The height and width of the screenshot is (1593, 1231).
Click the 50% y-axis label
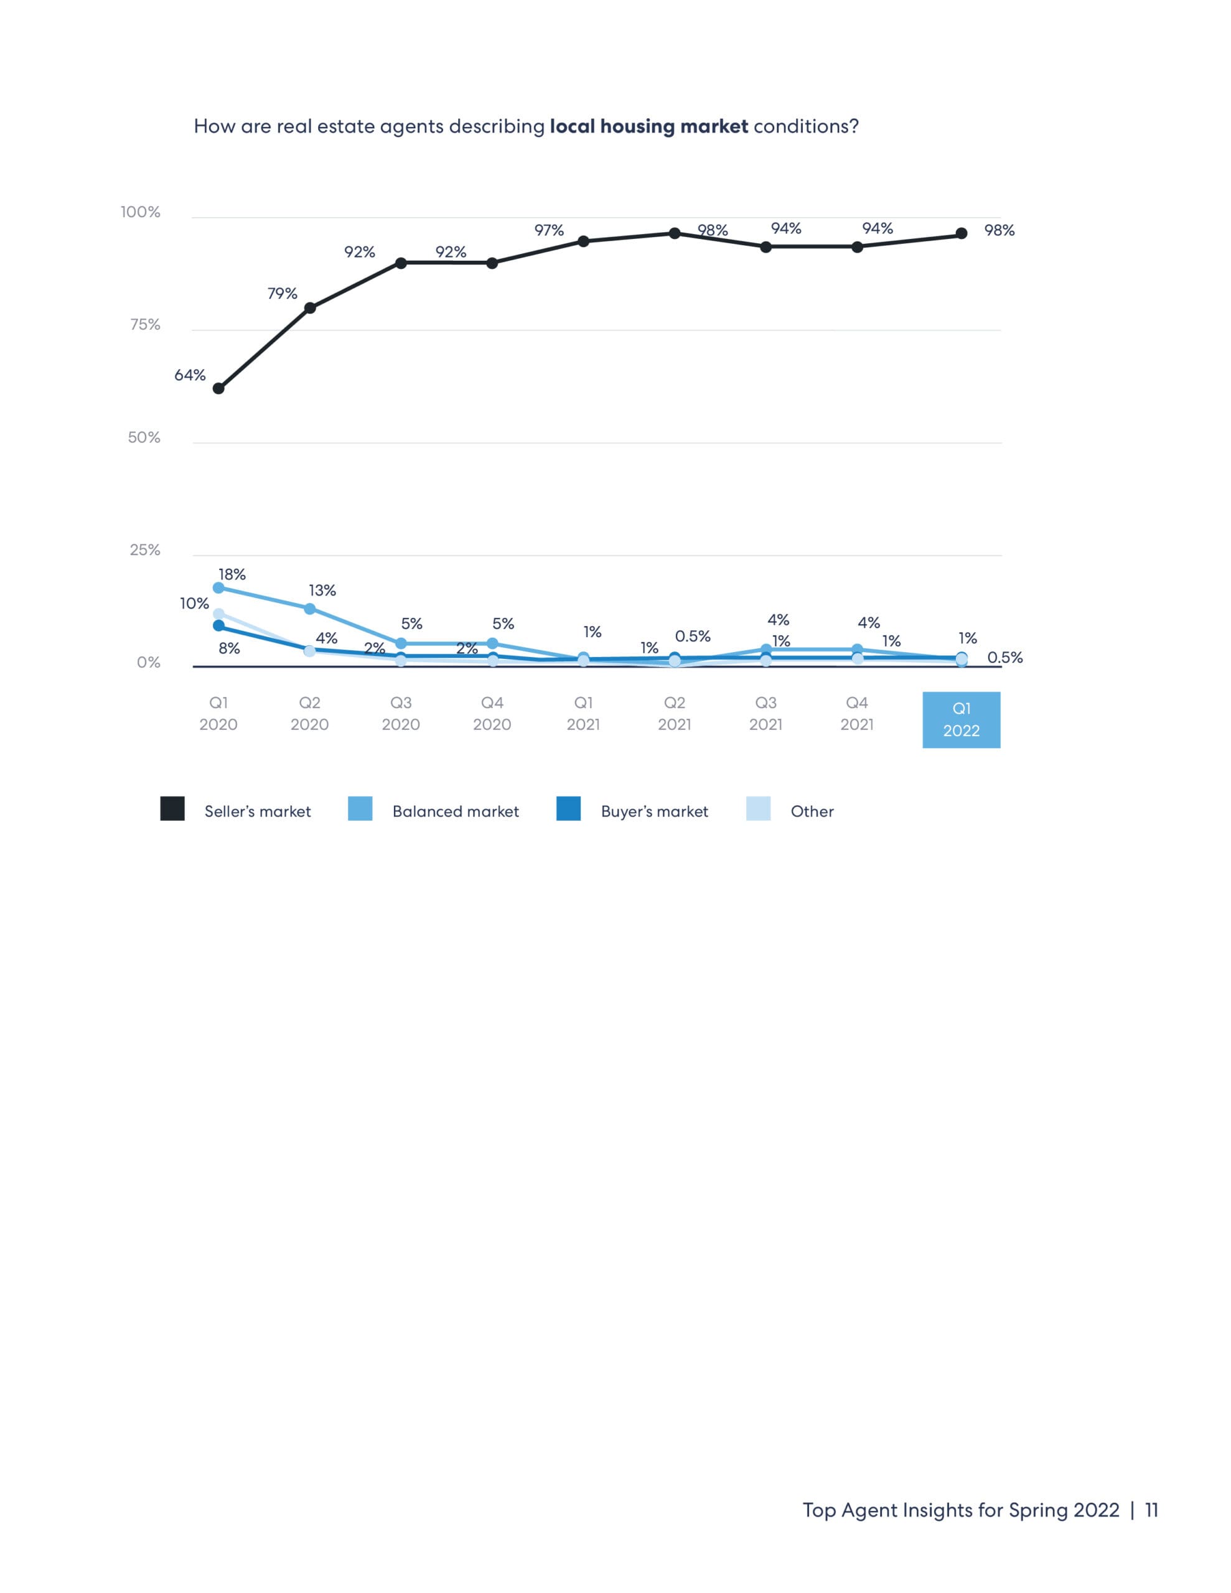click(144, 437)
